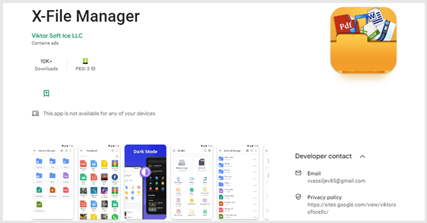Open the Dark Mode screenshot

click(145, 182)
